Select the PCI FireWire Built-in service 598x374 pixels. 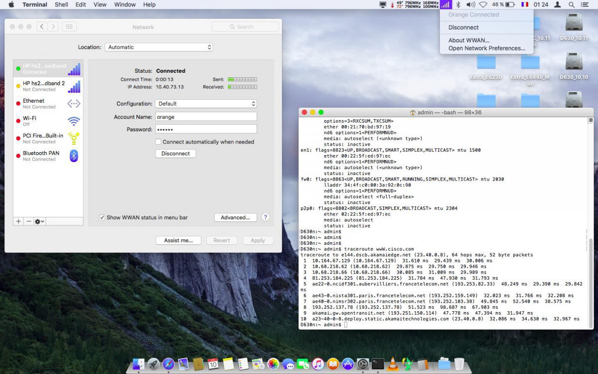pos(48,139)
